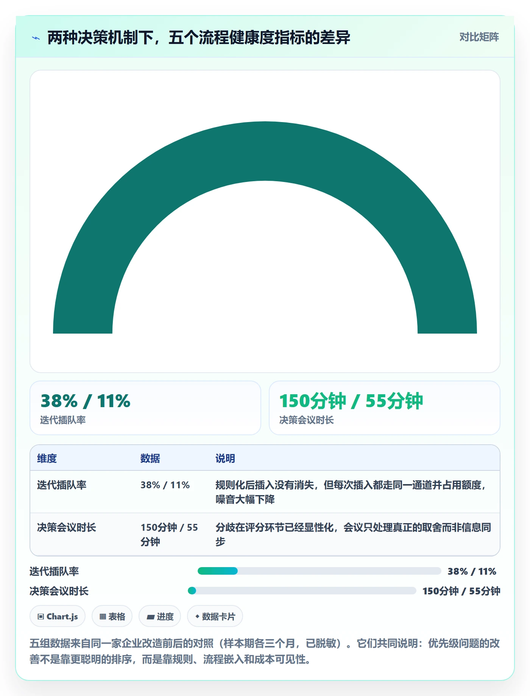Click the 对比矩阵 label in header
Screen dimensions: 530x696
coord(479,37)
